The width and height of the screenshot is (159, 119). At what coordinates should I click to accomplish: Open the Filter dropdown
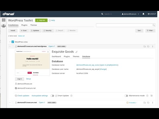pyautogui.click(x=150, y=30)
